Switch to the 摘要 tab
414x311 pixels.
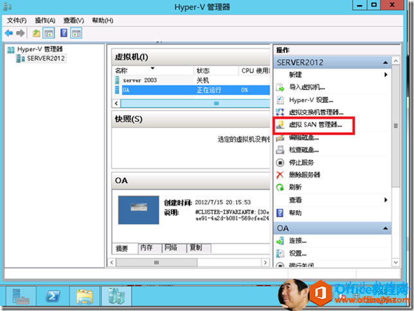point(125,248)
